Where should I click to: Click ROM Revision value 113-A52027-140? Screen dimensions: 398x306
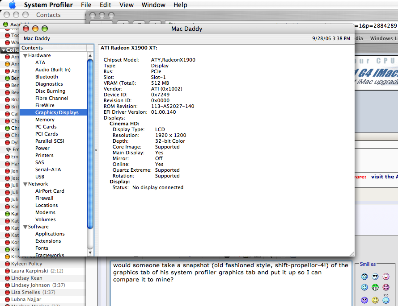(173, 106)
